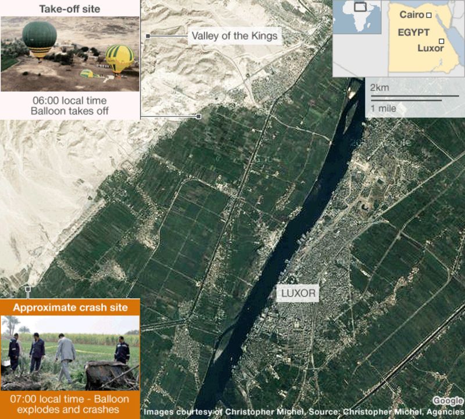Click the LUXOR city label on map
The width and height of the screenshot is (465, 419).
tap(298, 293)
